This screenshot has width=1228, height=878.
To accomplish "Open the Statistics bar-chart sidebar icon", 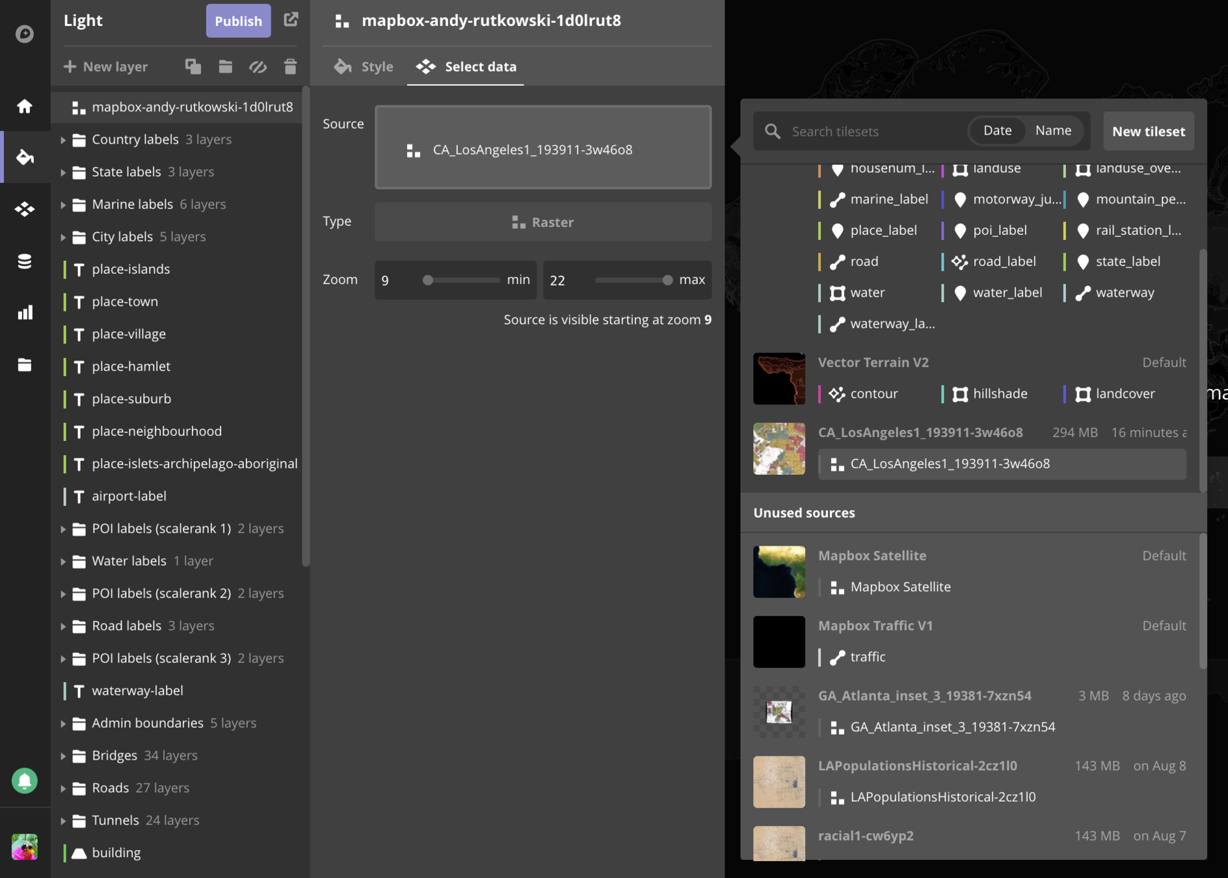I will 25,313.
